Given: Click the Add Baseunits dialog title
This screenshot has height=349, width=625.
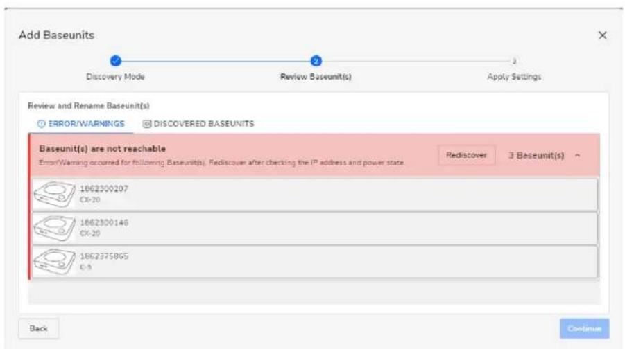Looking at the screenshot, I should pyautogui.click(x=57, y=35).
